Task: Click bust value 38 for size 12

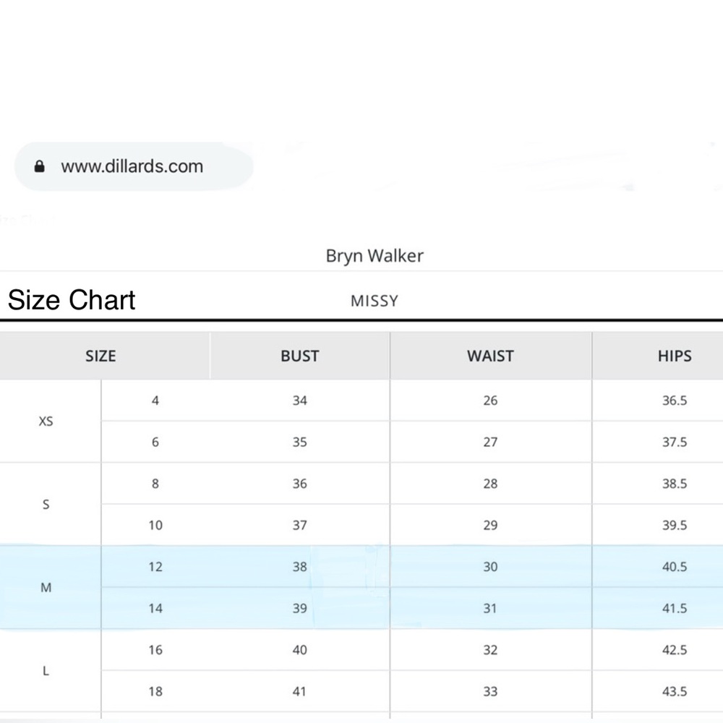Action: point(300,567)
